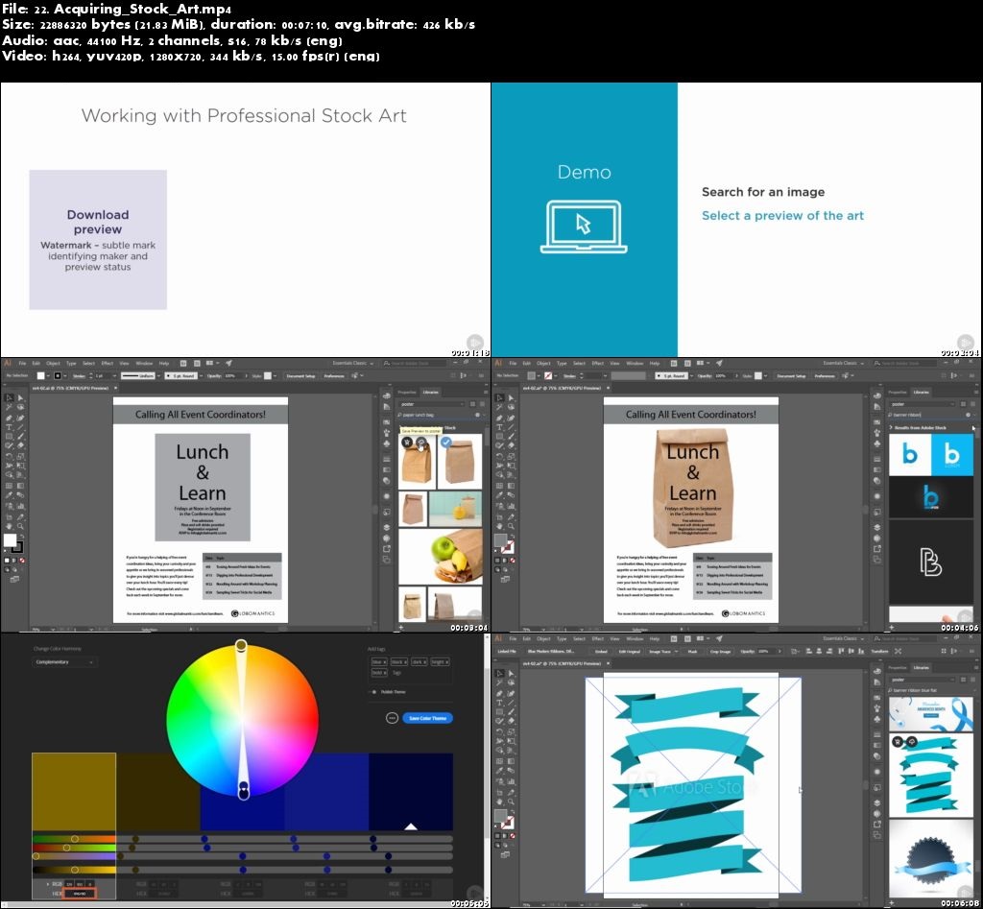
Task: Select the Zoom tool beside the gray Lunch & Learn poster
Action: coord(19,526)
